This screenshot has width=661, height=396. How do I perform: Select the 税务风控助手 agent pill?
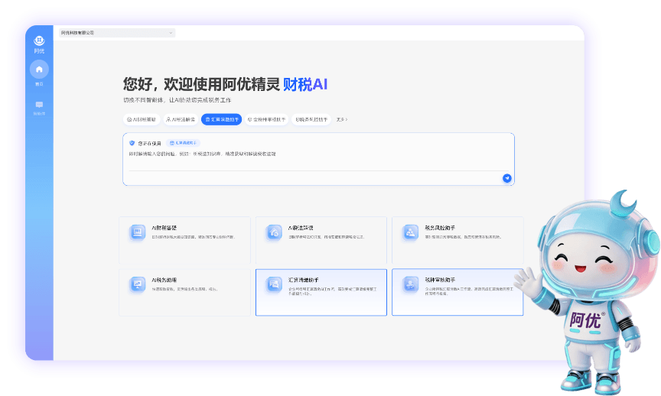[x=311, y=120]
